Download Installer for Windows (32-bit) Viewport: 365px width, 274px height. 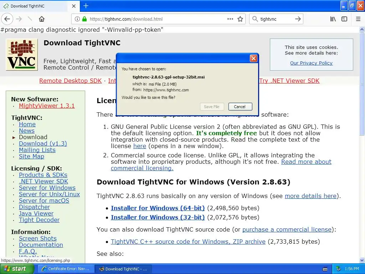pyautogui.click(x=158, y=217)
